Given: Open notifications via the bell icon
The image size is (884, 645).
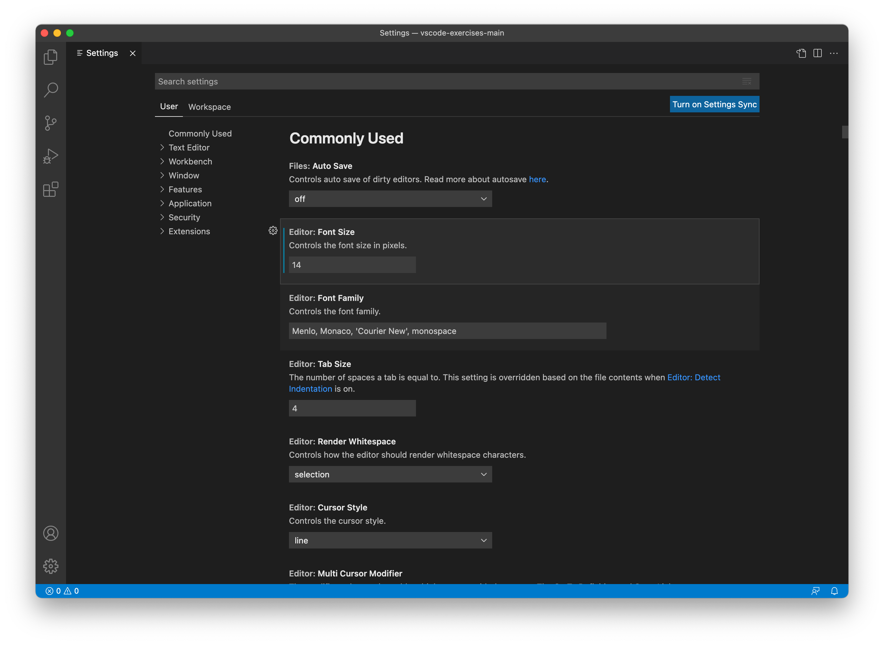Looking at the screenshot, I should [834, 591].
